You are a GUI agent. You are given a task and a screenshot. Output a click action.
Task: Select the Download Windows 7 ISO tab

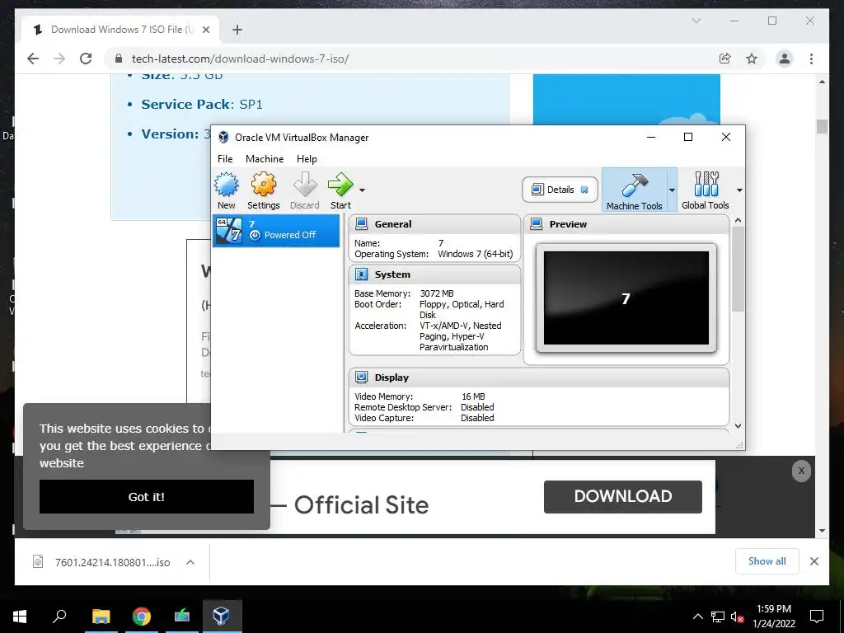point(120,30)
